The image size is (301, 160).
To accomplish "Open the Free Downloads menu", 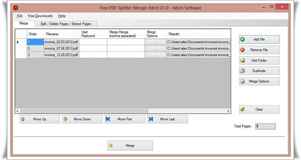I will click(x=40, y=16).
